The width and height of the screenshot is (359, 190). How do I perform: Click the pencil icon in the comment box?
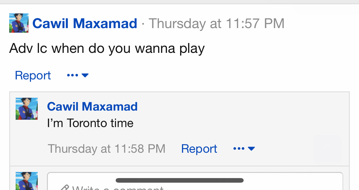click(64, 188)
